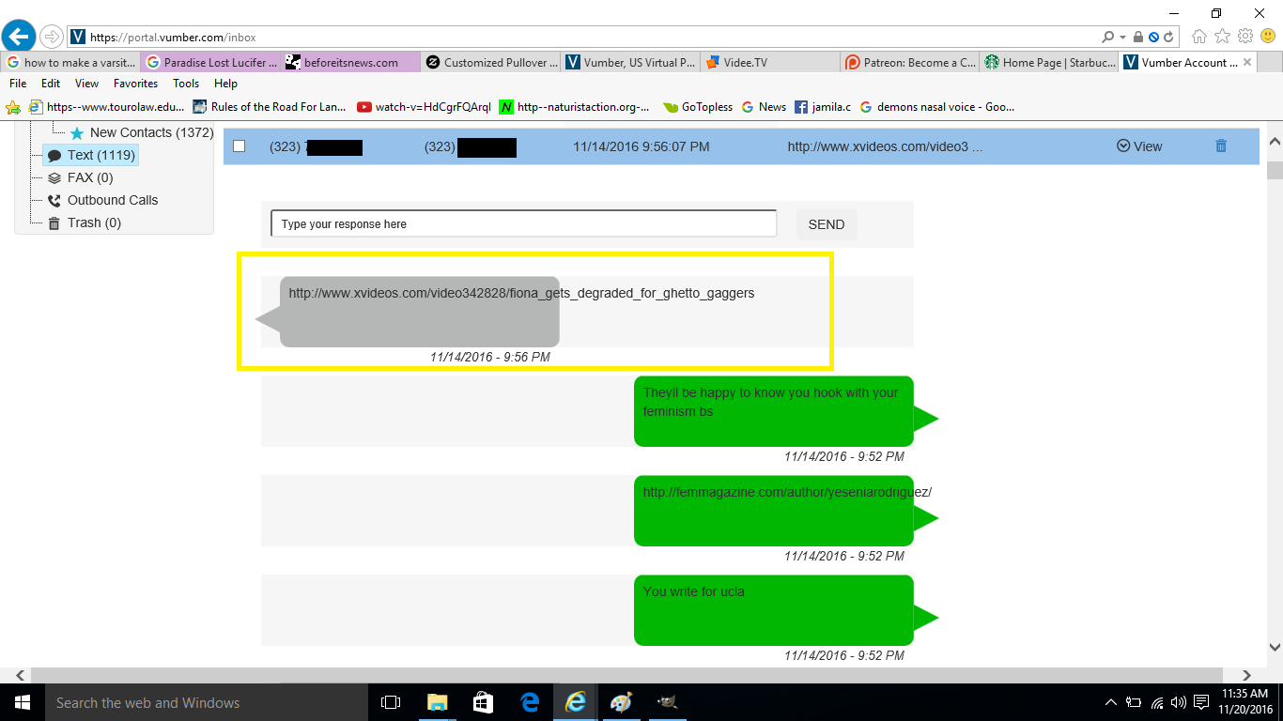This screenshot has width=1283, height=721.
Task: Click the browser Forward arrow button
Action: click(x=51, y=37)
